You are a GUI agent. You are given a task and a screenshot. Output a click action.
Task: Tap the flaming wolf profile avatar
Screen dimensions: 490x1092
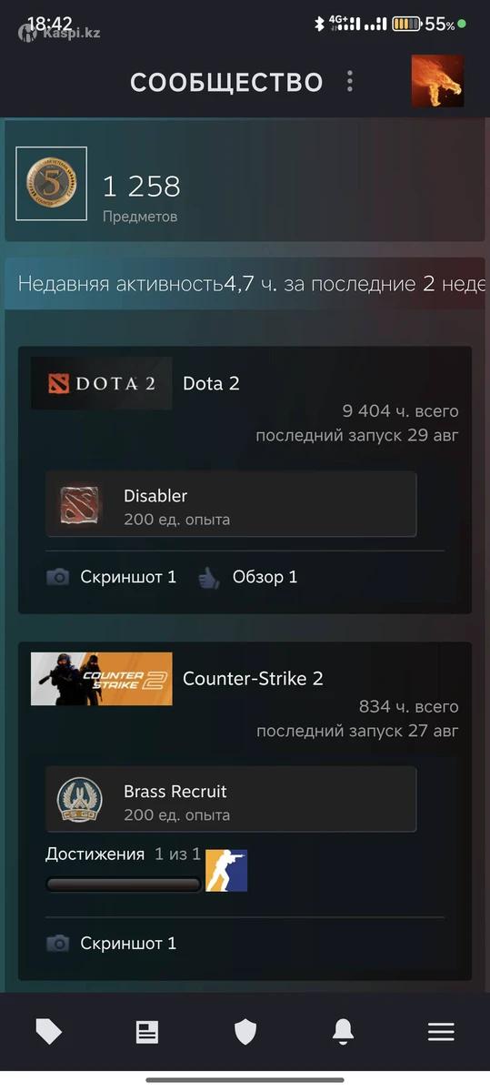click(437, 81)
